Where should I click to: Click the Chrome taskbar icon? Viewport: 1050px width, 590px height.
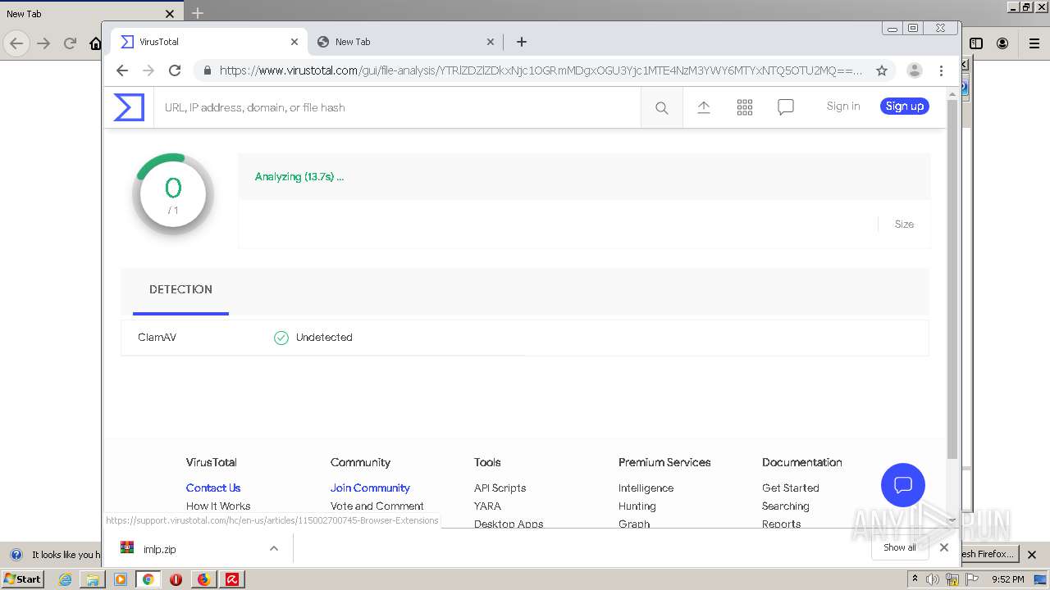[148, 579]
